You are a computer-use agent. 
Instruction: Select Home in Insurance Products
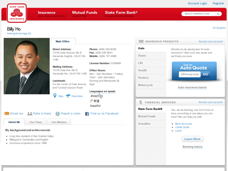point(151,56)
